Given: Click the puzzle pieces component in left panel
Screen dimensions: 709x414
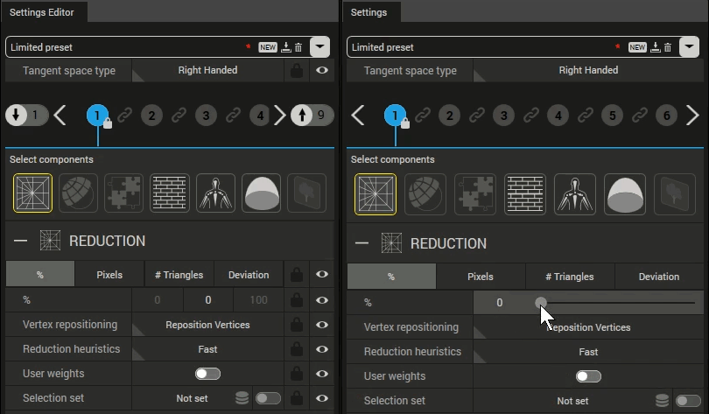Looking at the screenshot, I should (123, 193).
